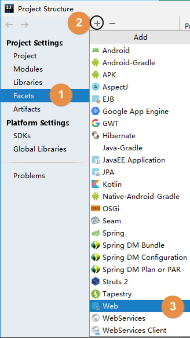Viewport: 190px width, 338px height.
Task: Choose the Spring DM Configuration label
Action: (145, 257)
